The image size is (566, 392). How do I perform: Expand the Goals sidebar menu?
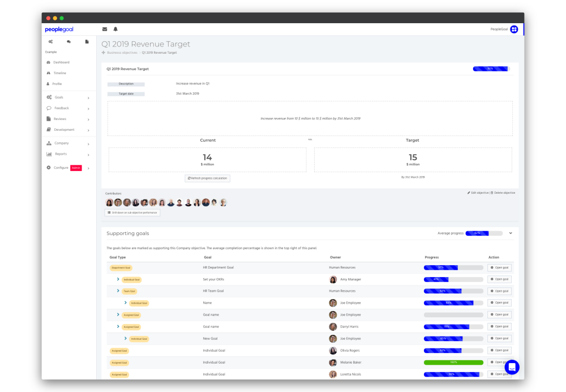(x=68, y=97)
